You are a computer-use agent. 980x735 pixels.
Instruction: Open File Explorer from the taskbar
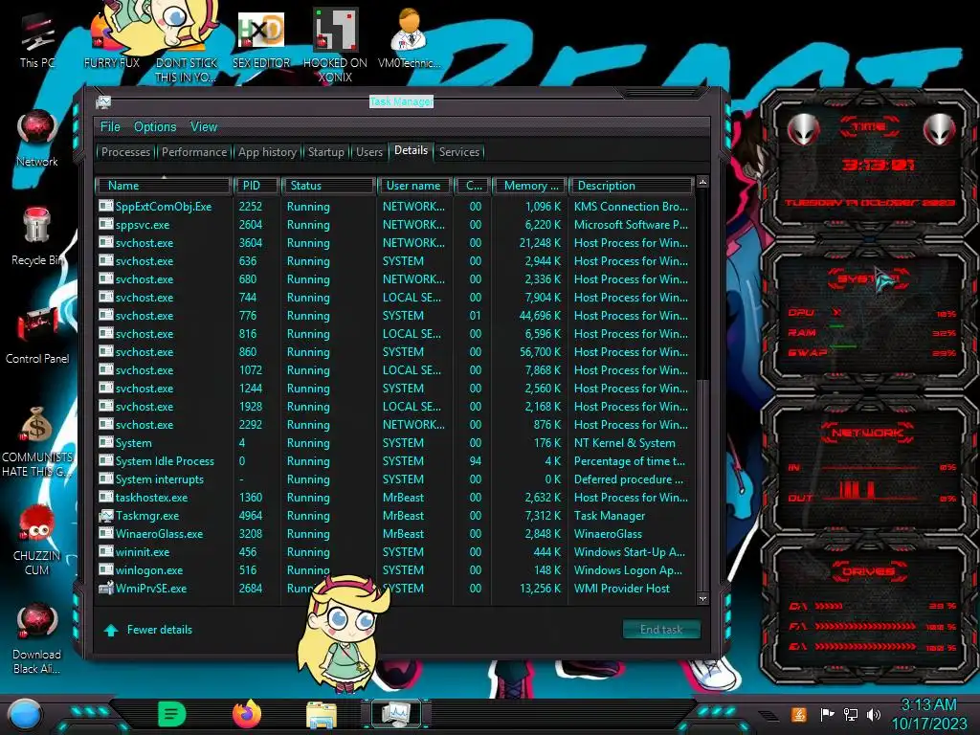click(x=322, y=714)
